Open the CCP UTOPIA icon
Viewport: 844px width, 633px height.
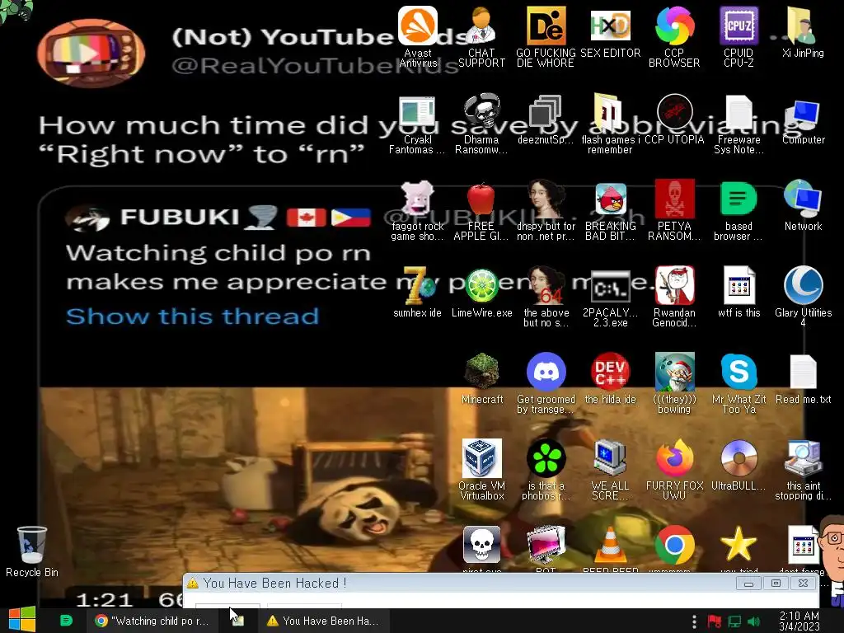674,120
